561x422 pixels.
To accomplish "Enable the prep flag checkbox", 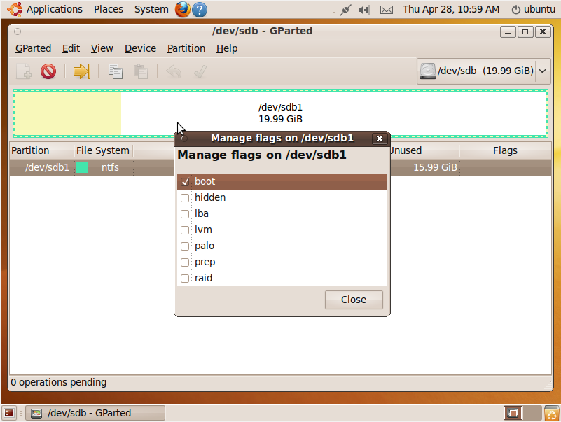I will [x=185, y=262].
